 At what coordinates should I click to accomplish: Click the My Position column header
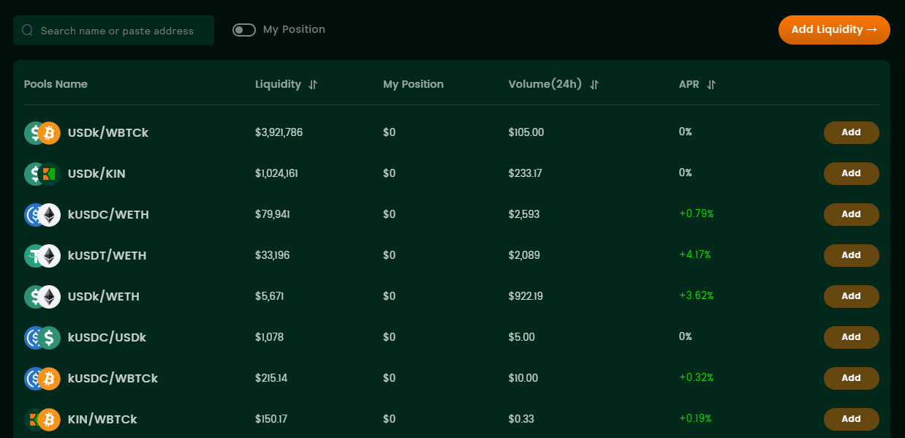(413, 84)
